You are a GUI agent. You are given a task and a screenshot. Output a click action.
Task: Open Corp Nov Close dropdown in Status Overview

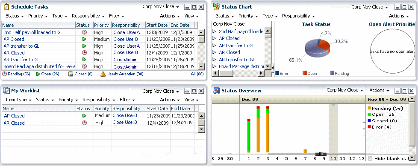[345, 90]
